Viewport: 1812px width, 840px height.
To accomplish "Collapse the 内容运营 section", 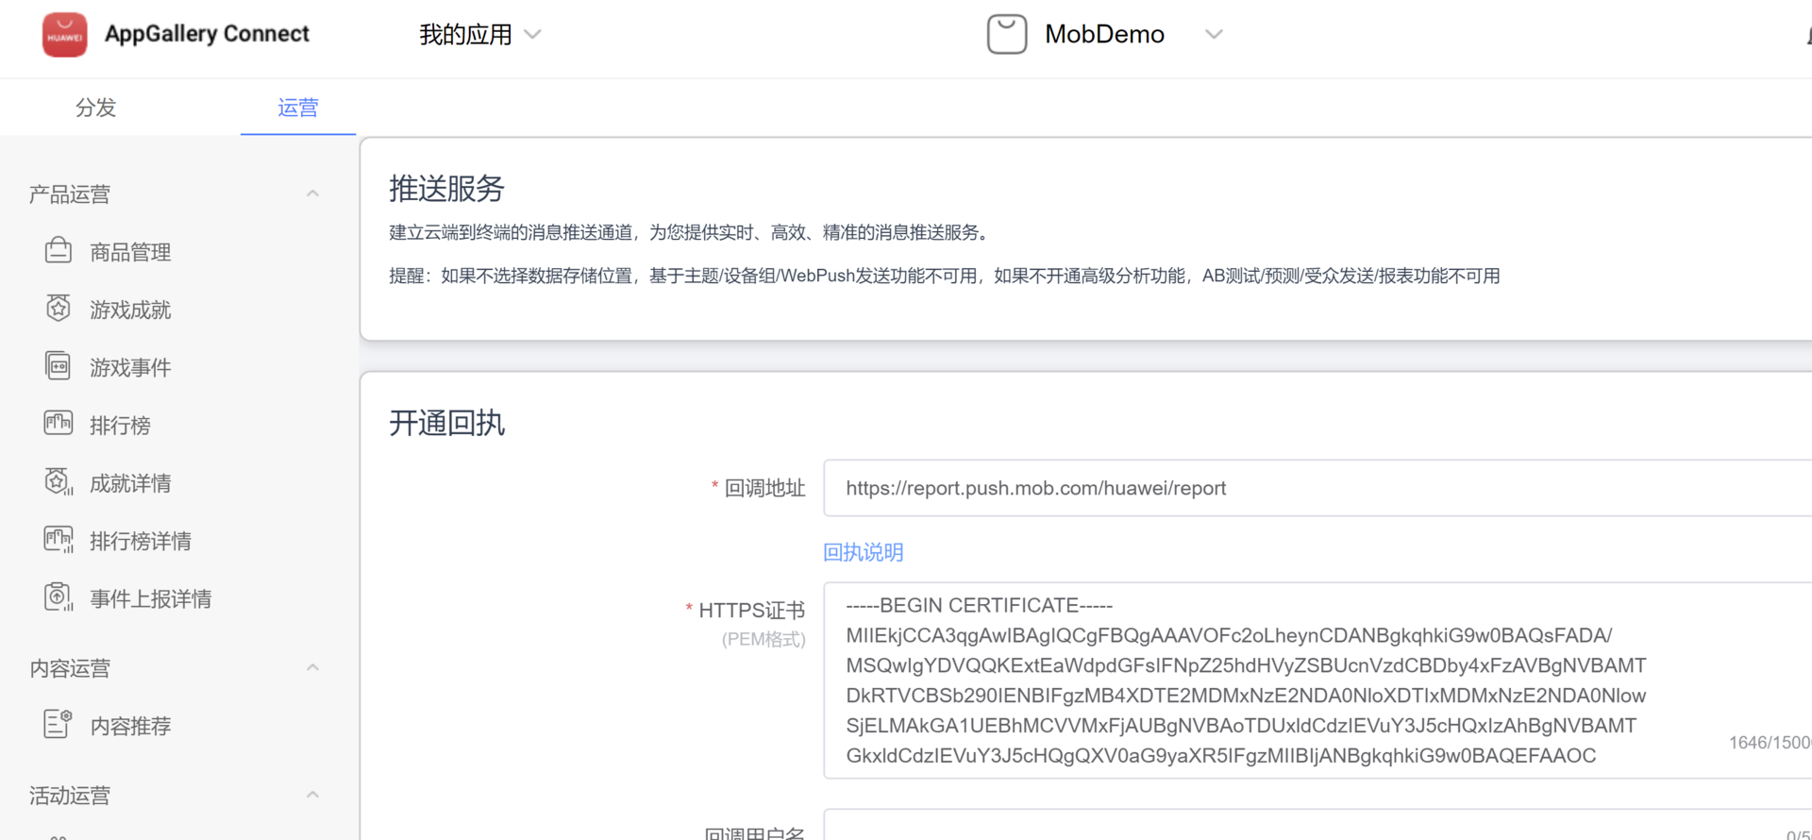I will 312,667.
